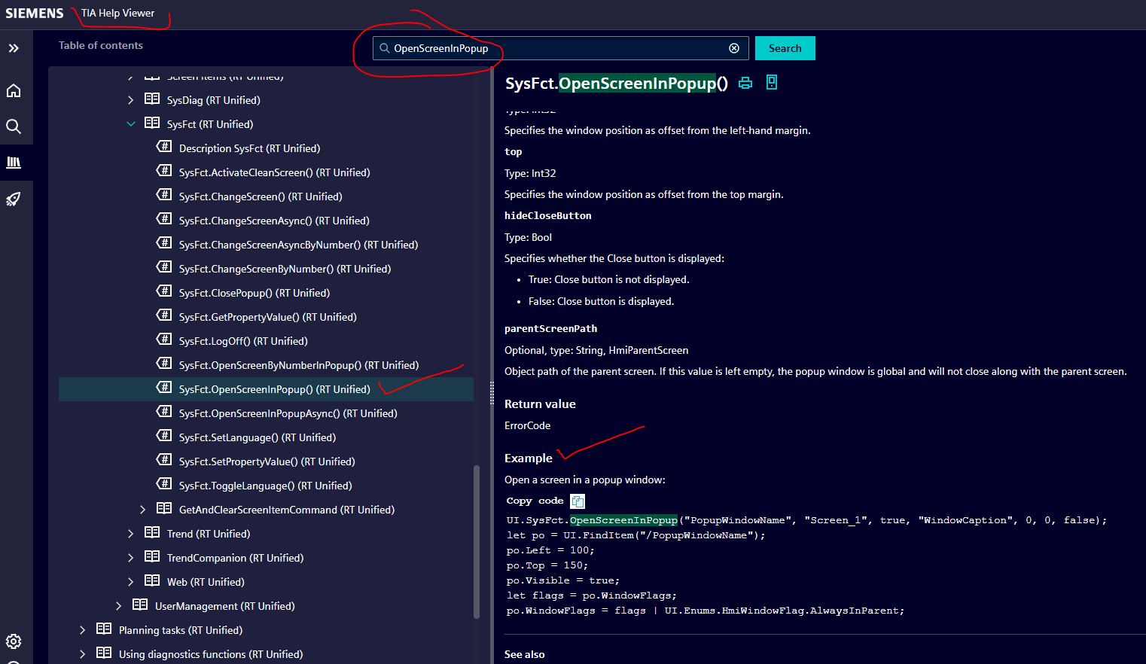Click the 'po.Visible = true;' code line
The height and width of the screenshot is (664, 1146).
click(x=563, y=580)
